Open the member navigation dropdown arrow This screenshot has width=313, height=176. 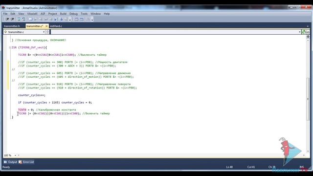tap(299, 32)
